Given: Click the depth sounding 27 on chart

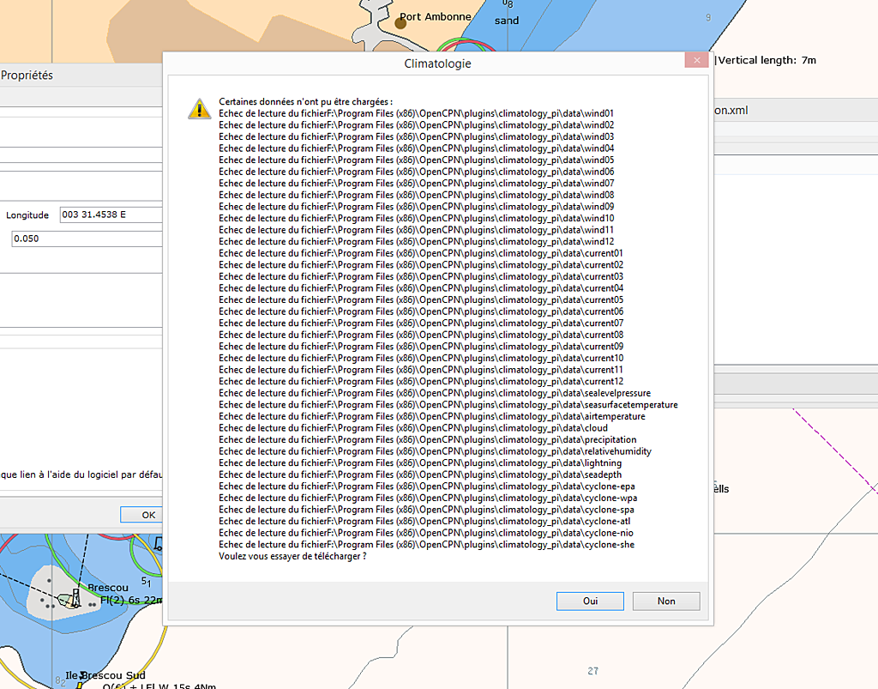Looking at the screenshot, I should [x=593, y=671].
